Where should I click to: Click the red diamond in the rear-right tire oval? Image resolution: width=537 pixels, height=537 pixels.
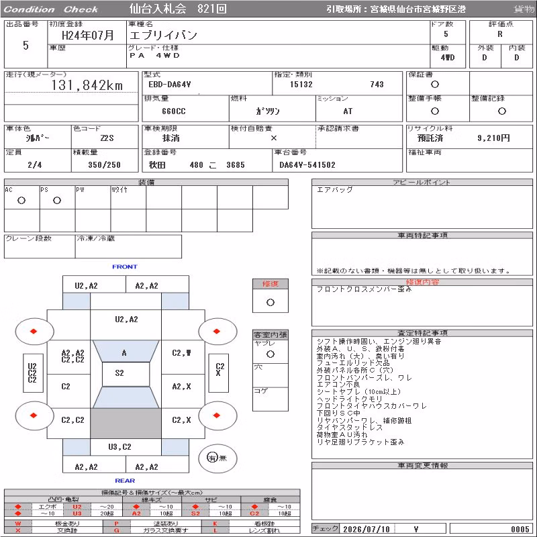(x=216, y=416)
